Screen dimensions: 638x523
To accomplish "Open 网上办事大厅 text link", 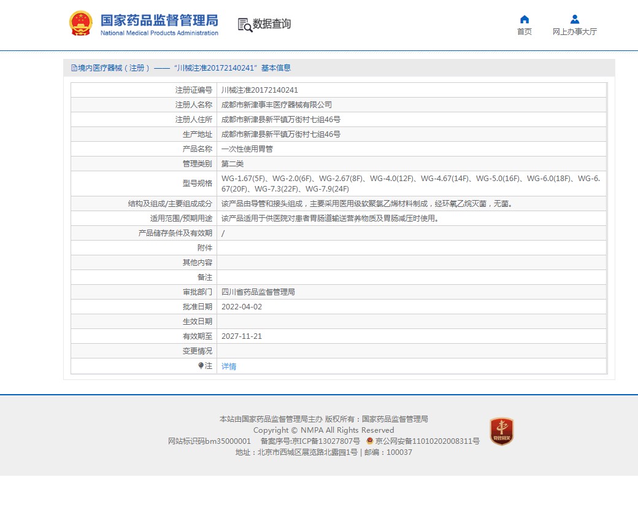I will (575, 32).
